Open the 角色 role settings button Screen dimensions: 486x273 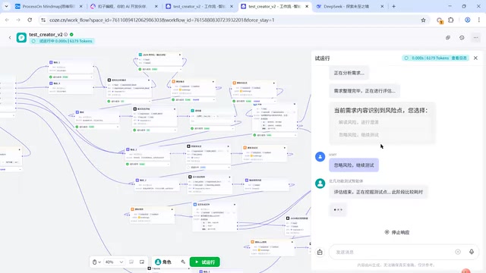pos(163,262)
